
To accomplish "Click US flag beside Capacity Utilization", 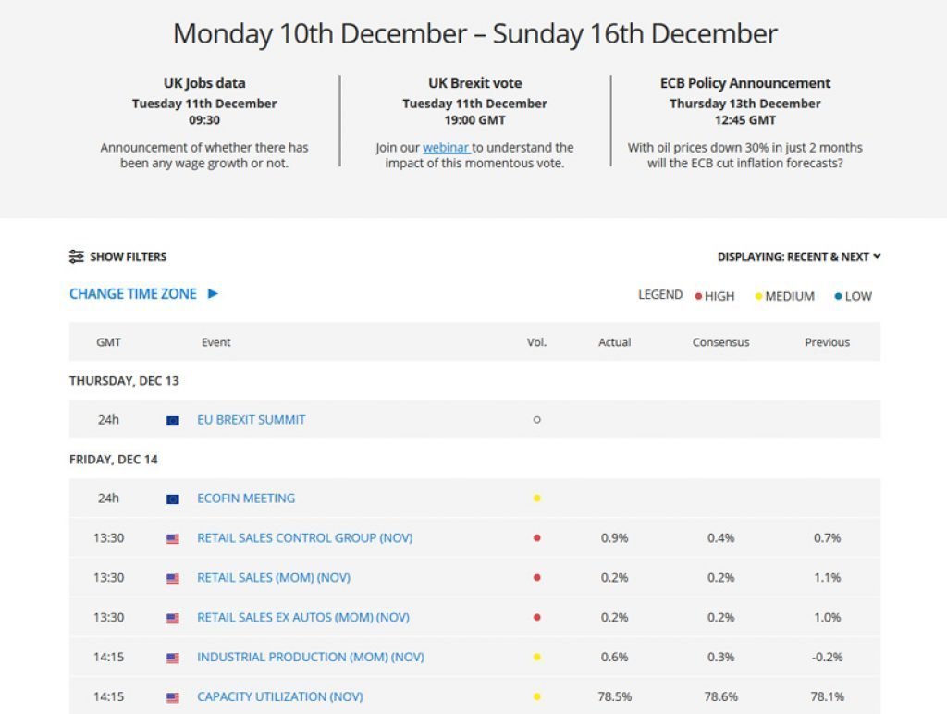I will coord(173,697).
